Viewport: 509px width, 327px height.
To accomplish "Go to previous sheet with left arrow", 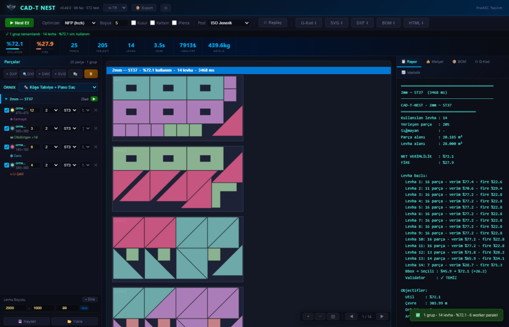I will (x=351, y=316).
